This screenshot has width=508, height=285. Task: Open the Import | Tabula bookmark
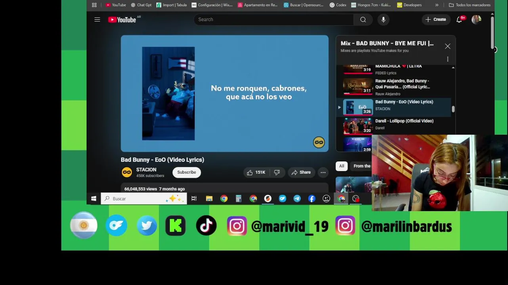point(171,5)
